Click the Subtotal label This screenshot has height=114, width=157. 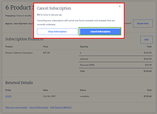(84, 59)
